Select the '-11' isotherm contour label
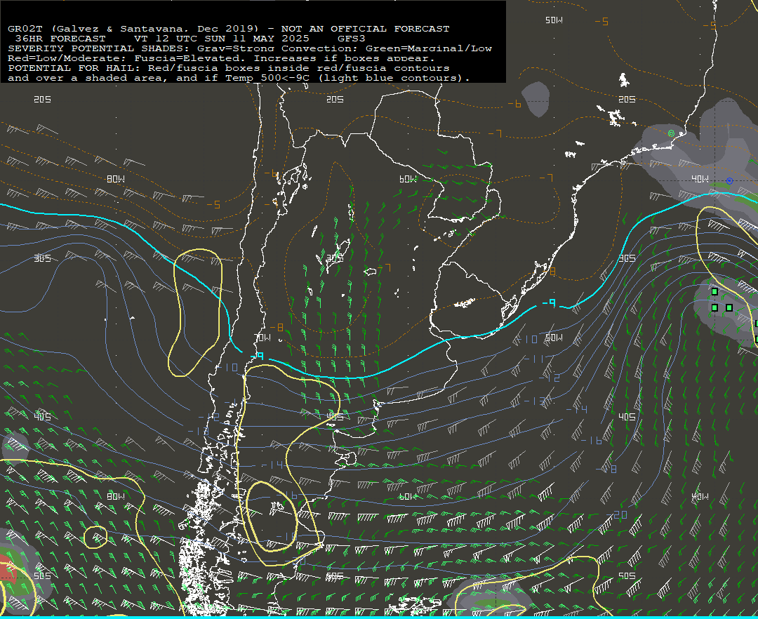 click(533, 359)
